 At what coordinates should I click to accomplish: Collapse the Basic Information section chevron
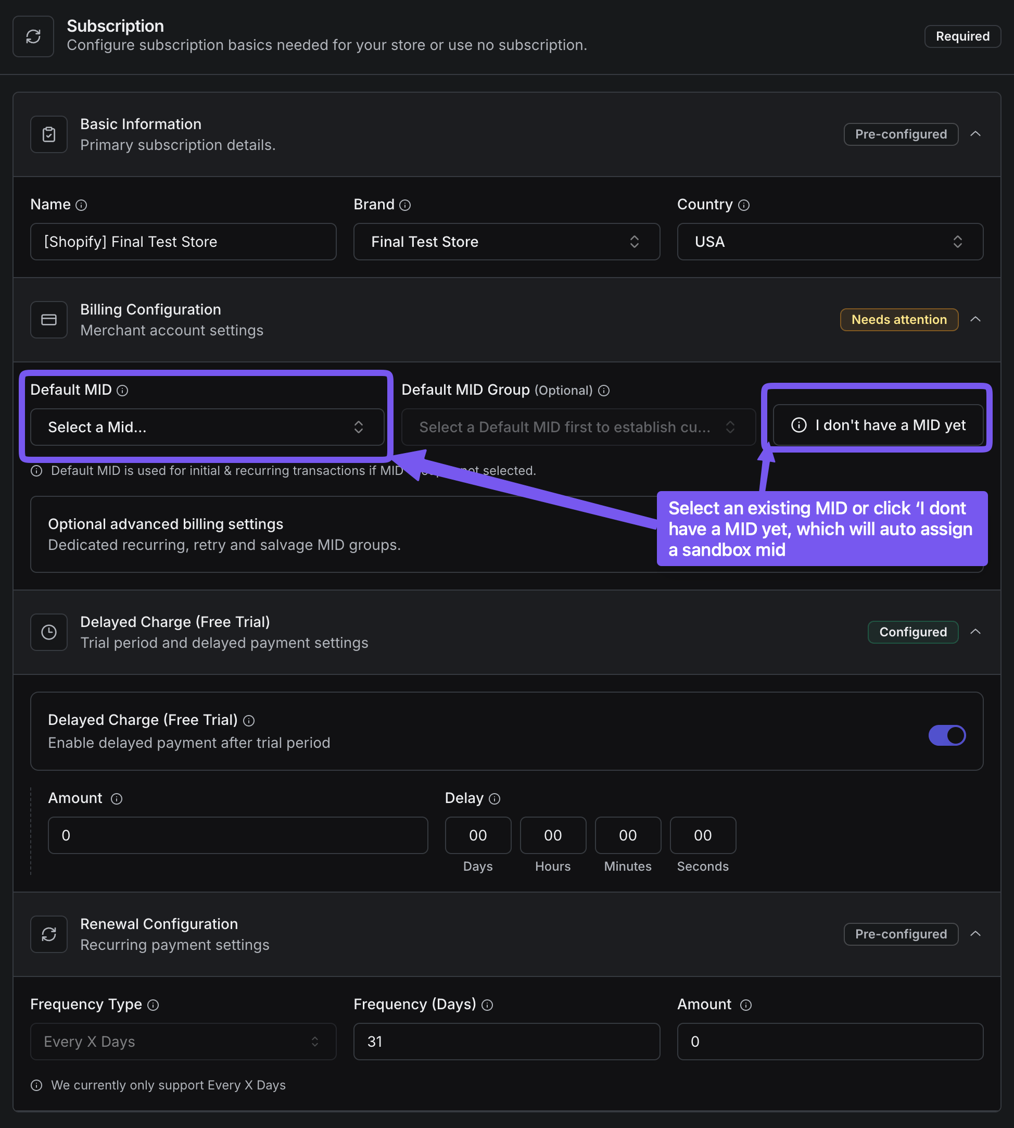coord(975,134)
